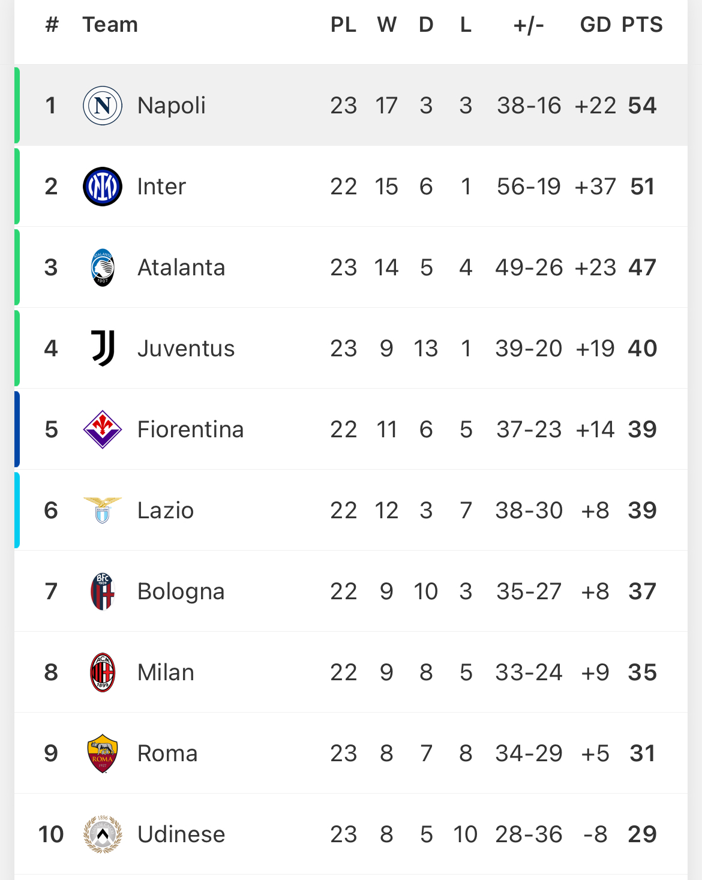
Task: Open the Udinese team name link
Action: 181,834
